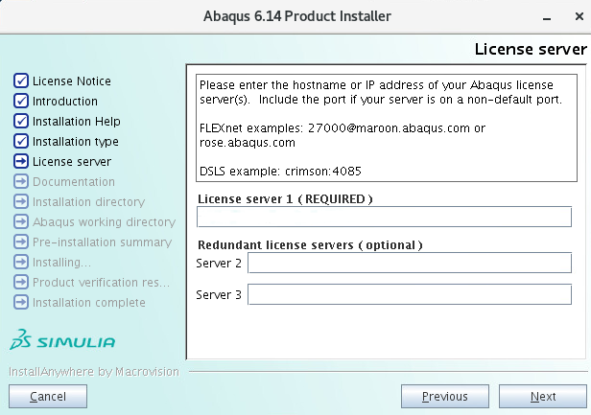Viewport: 591px width, 415px height.
Task: Click the FLEXnet examples line in instructions
Action: (x=343, y=128)
